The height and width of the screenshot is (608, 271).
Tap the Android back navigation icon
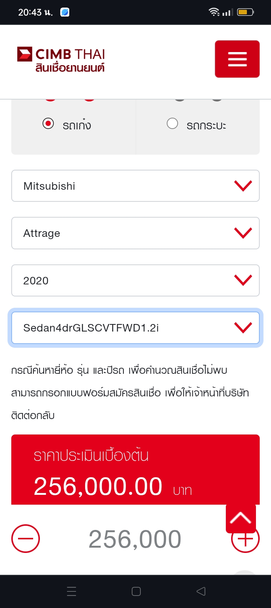[x=201, y=591]
